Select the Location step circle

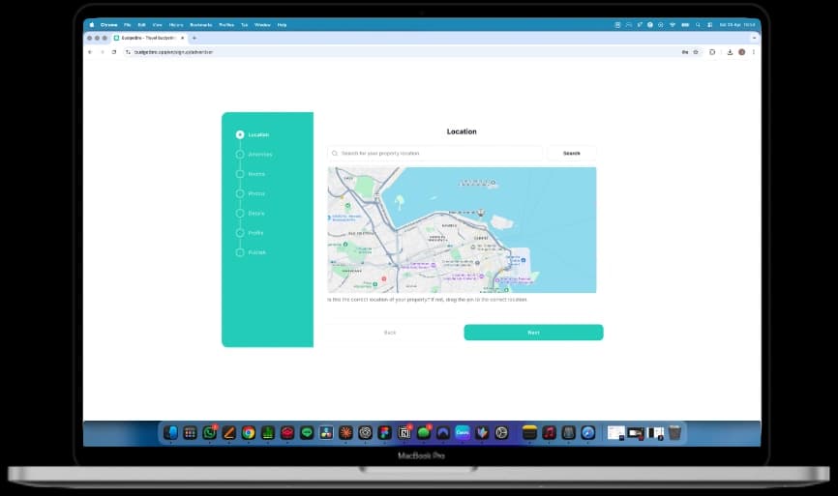(x=240, y=134)
